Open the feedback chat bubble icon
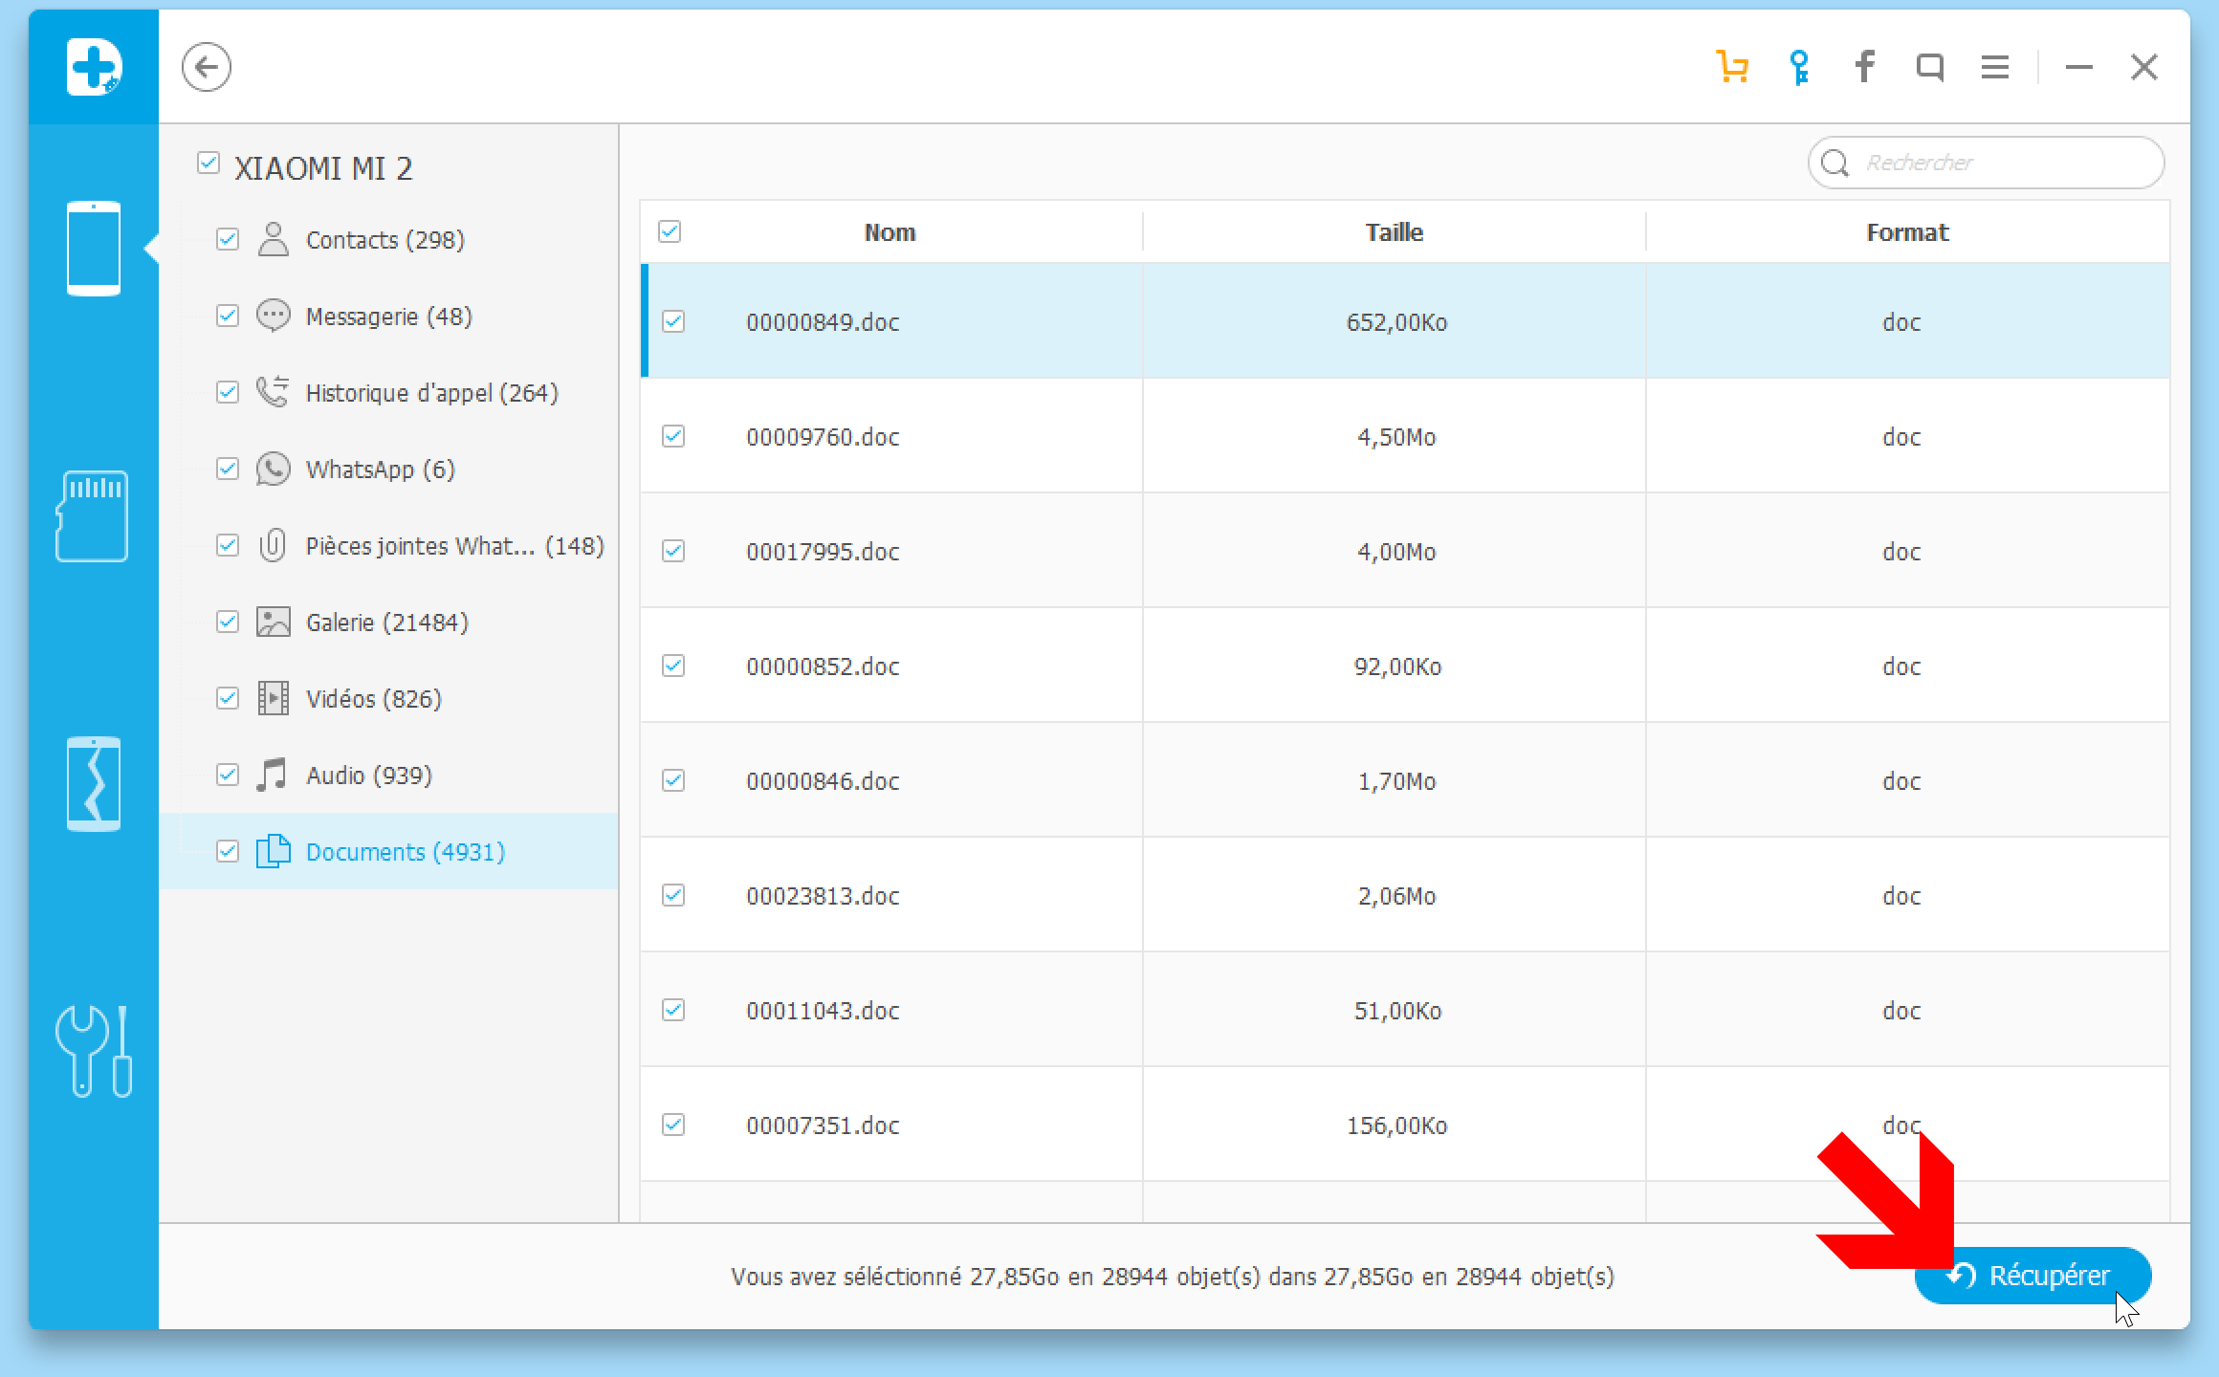2219x1377 pixels. coord(1929,67)
